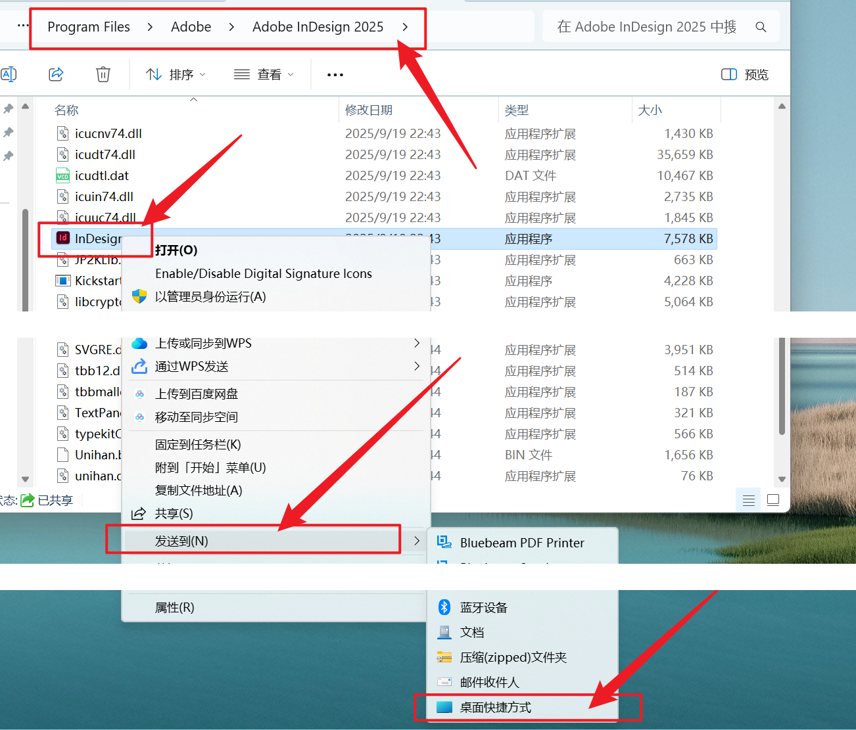The image size is (856, 730).
Task: Click the Kickstart application icon
Action: click(x=63, y=281)
